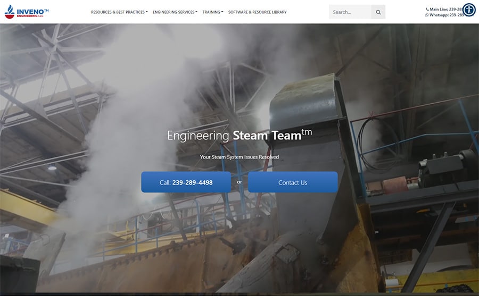The height and width of the screenshot is (302, 479).
Task: Expand the Resources & Best Practices dropdown arrow
Action: 146,12
